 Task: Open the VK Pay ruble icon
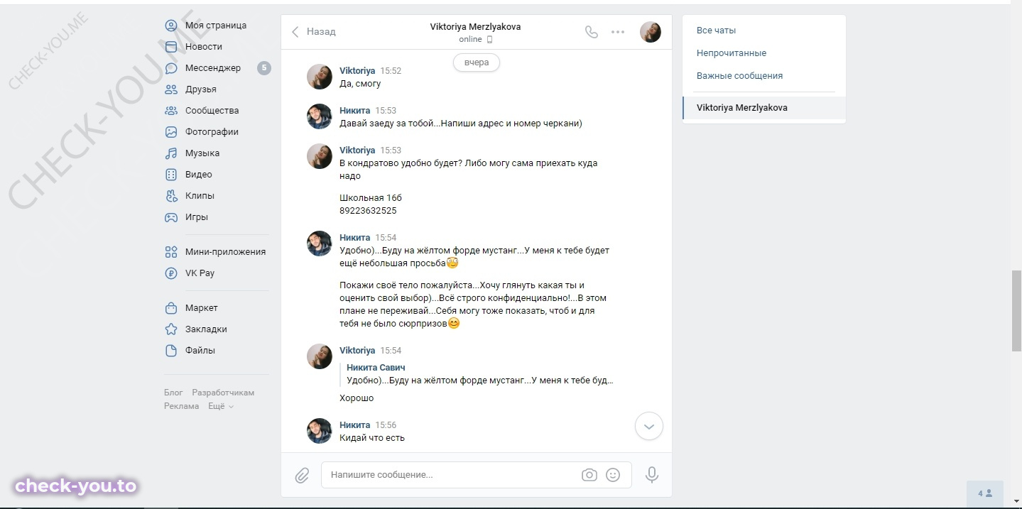tap(171, 273)
